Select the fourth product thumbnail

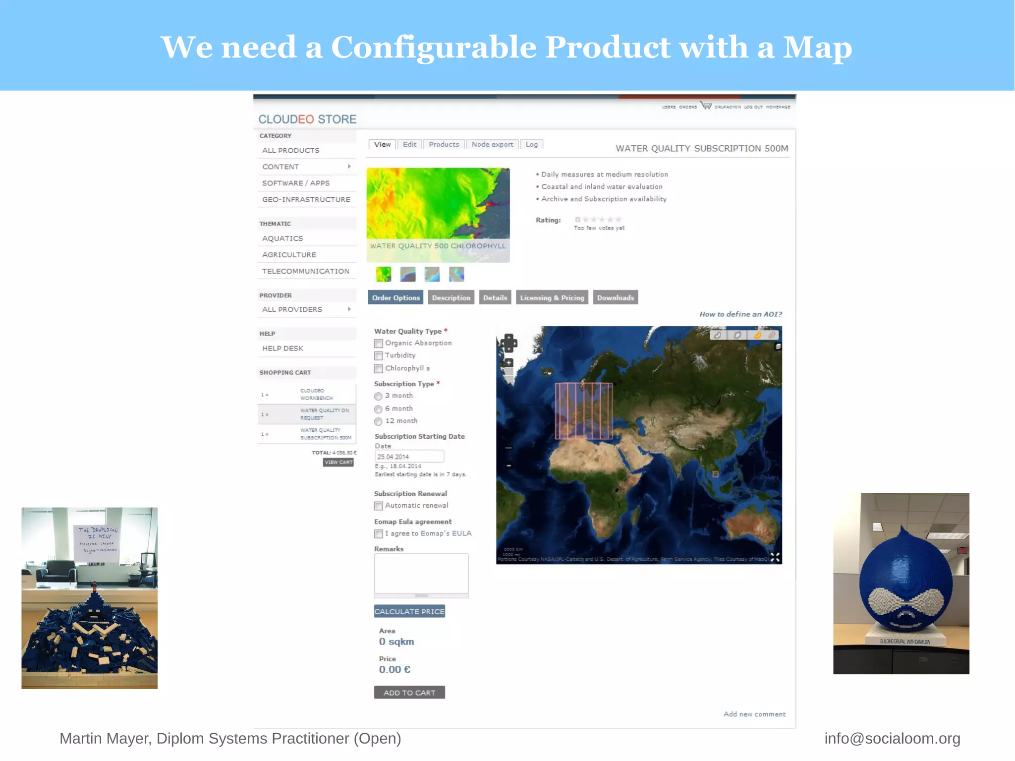pos(456,274)
